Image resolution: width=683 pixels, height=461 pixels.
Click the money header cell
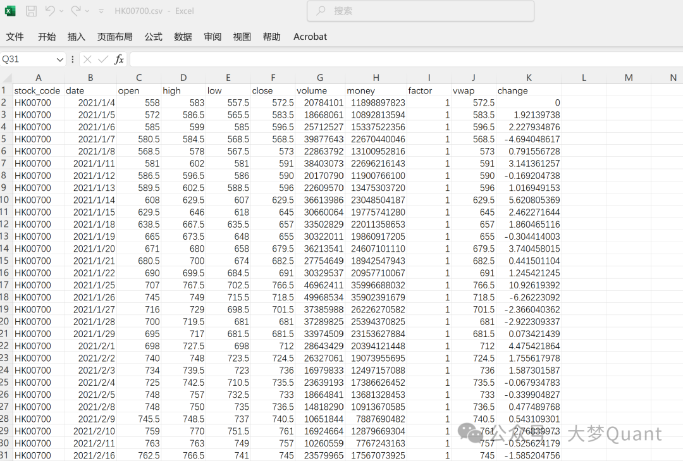(376, 90)
